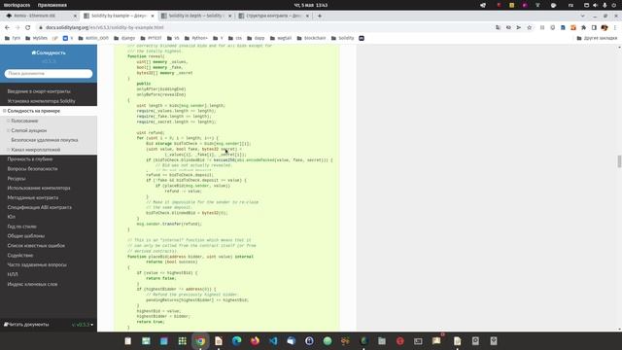The image size is (622, 350).
Task: Reload the page with the refresh icon
Action: coord(28,27)
